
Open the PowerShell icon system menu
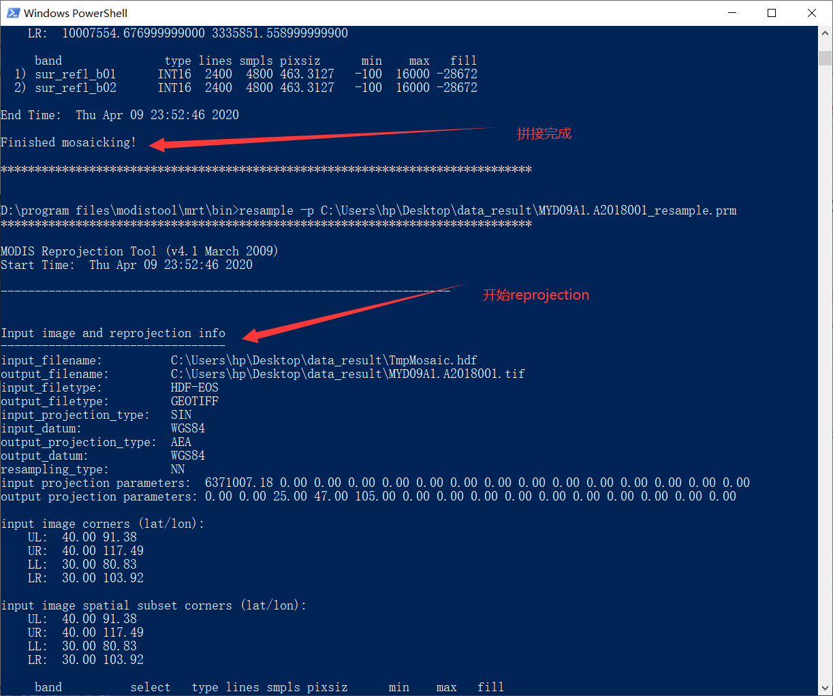tap(12, 12)
